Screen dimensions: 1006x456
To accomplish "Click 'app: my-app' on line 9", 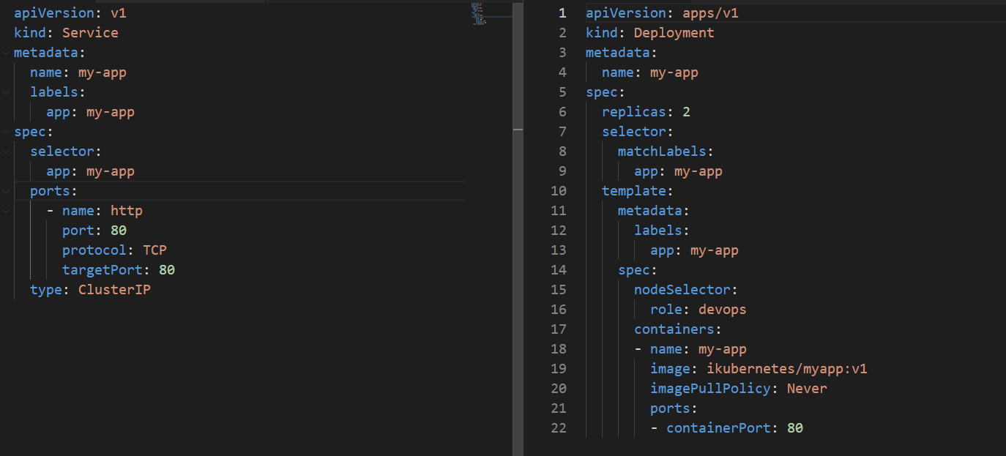I will 678,171.
